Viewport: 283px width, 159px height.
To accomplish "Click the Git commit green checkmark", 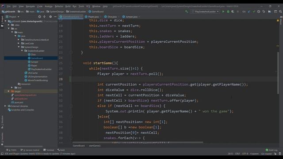I will (x=254, y=11).
